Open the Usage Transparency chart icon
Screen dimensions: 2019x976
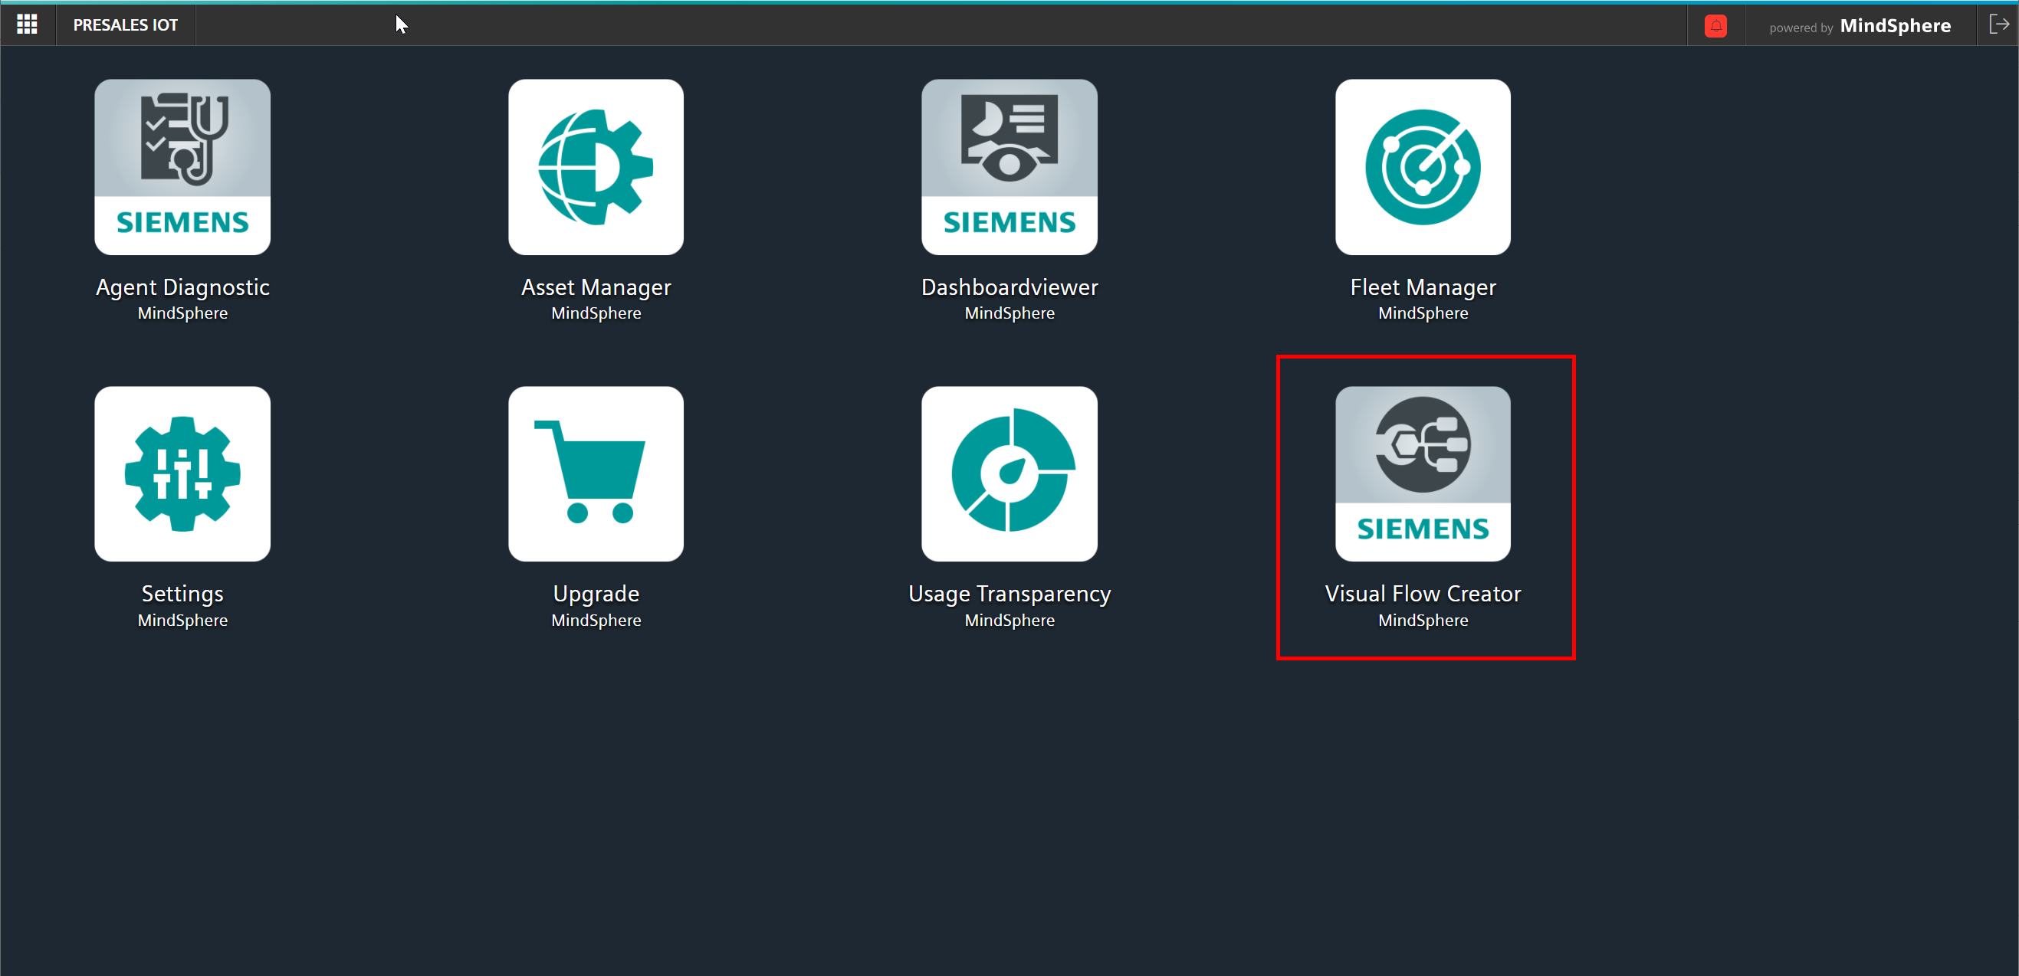1009,473
